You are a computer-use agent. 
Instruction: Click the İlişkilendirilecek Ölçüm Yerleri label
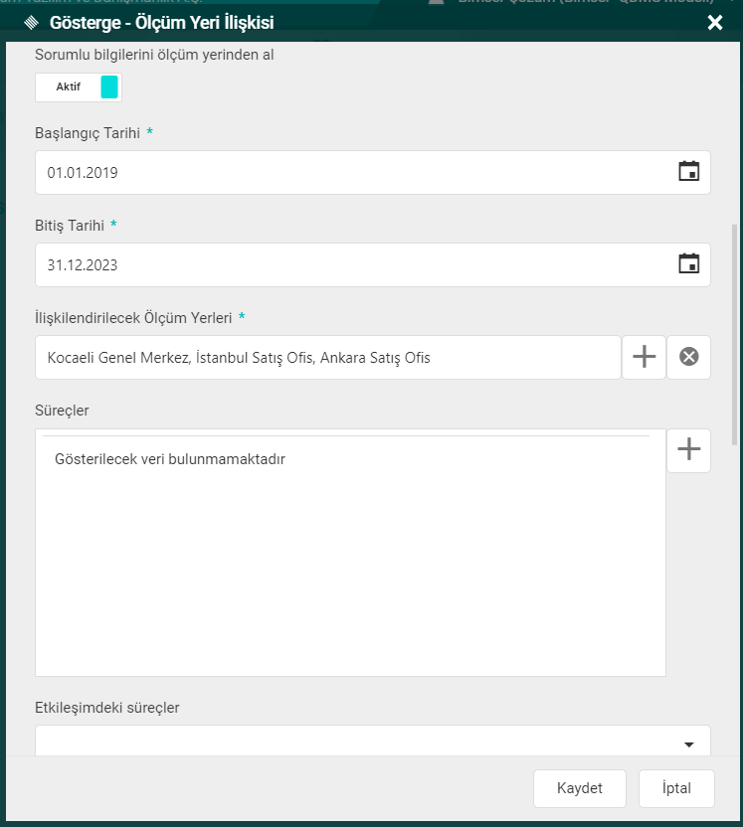point(133,318)
